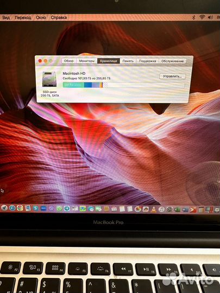The width and height of the screenshot is (220, 293).
Task: Open Google Chrome from the Dock
Action: click(x=20, y=208)
